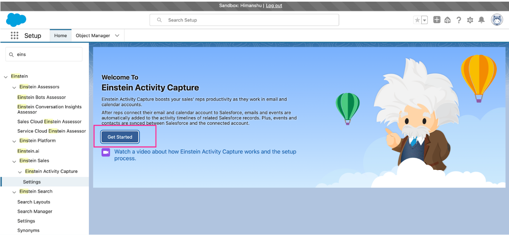
Task: Click the Get Started button
Action: point(120,137)
